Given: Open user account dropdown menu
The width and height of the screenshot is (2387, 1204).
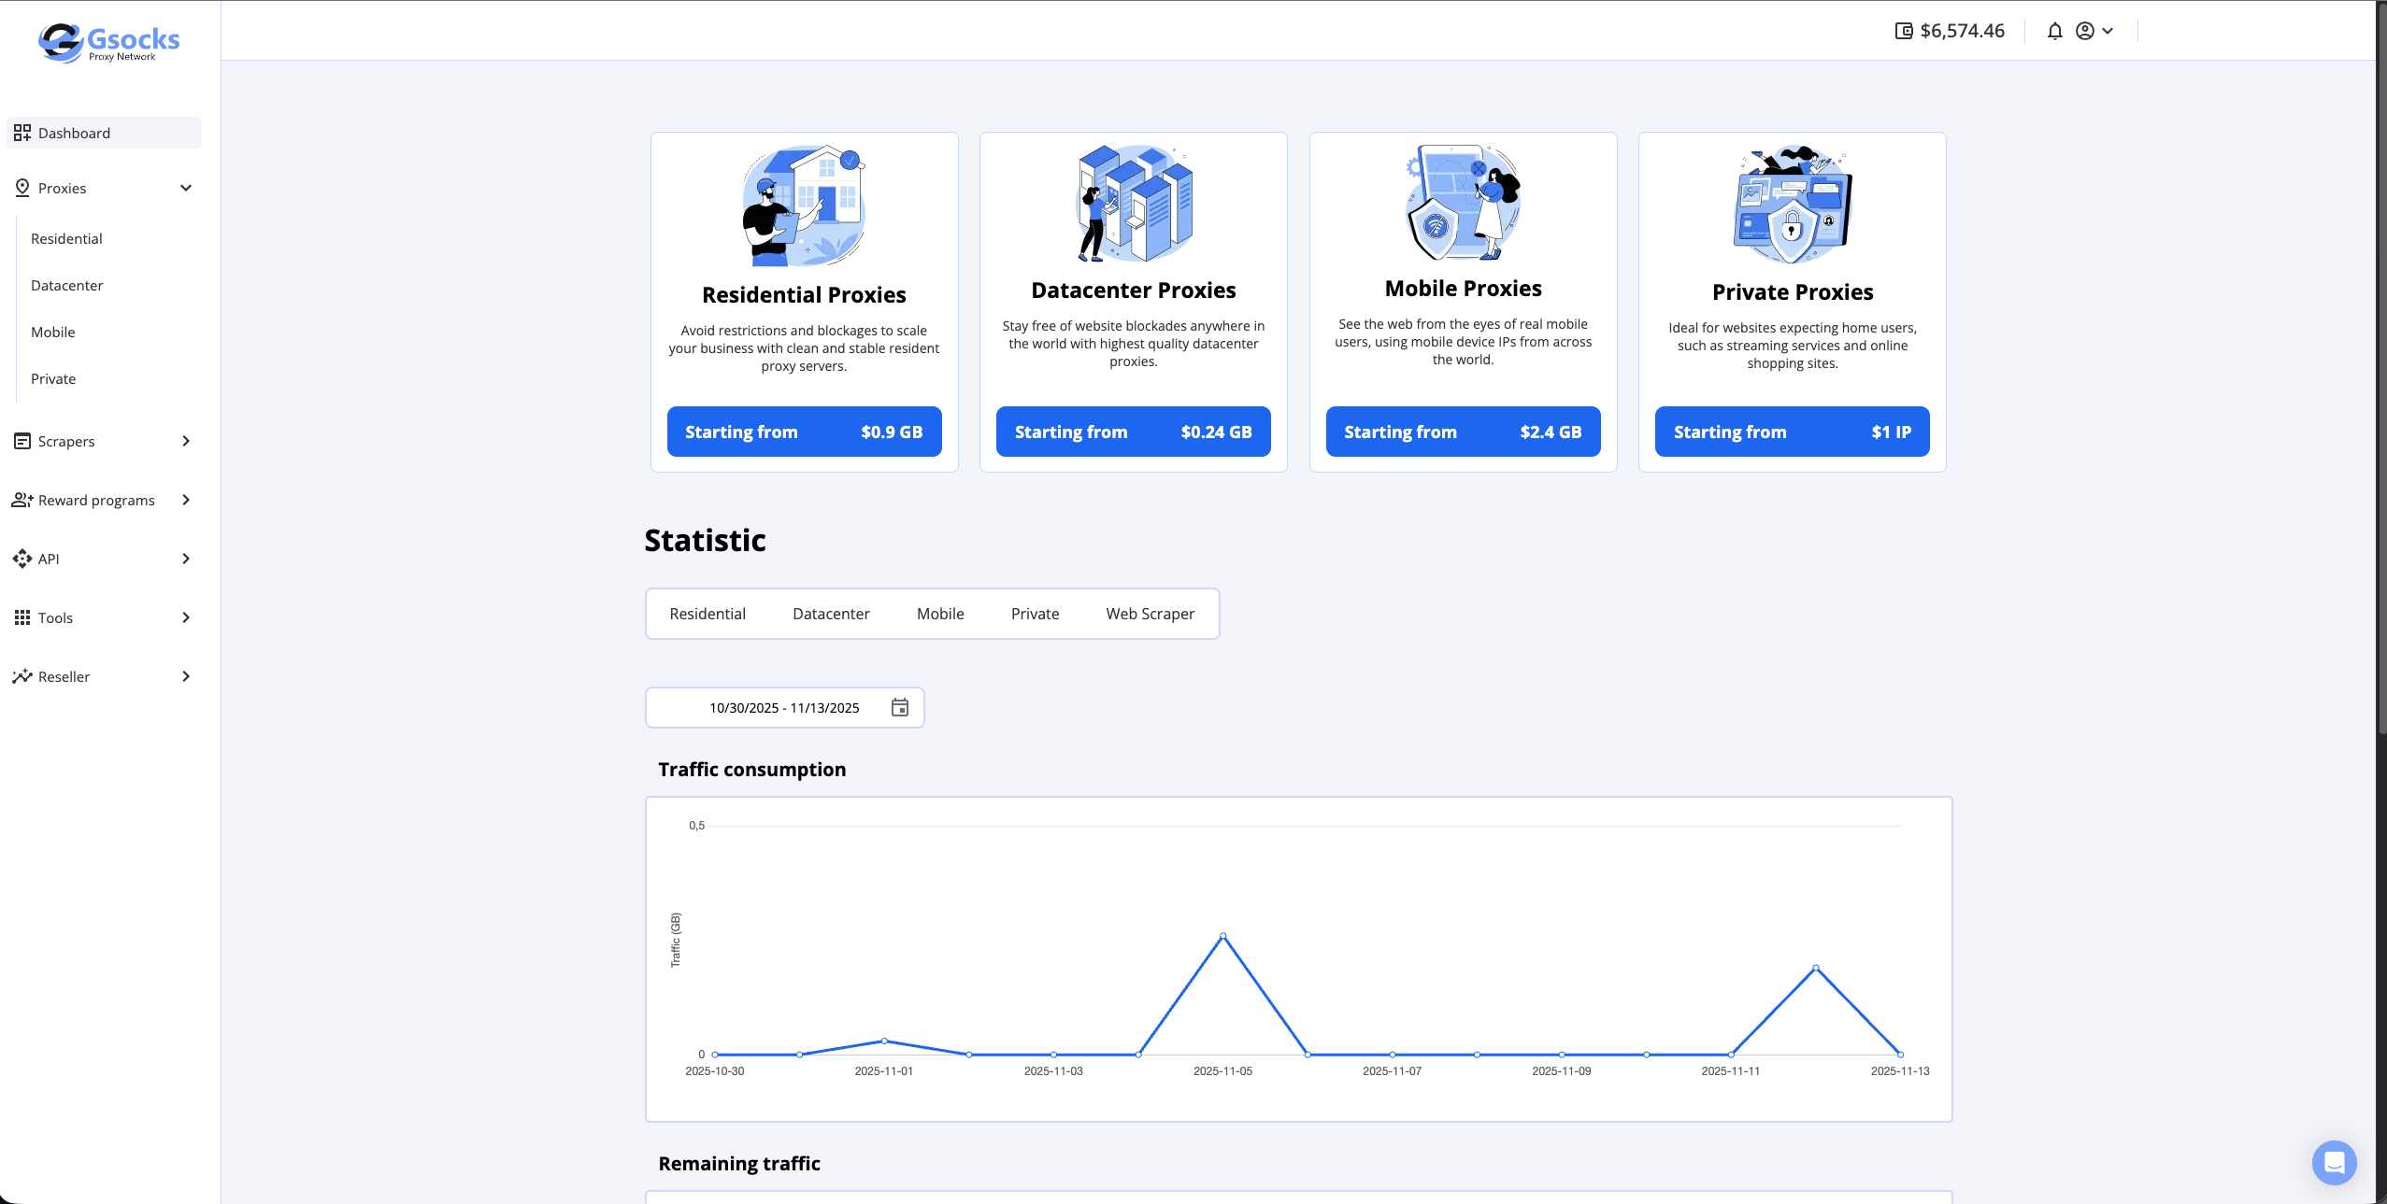Looking at the screenshot, I should click(x=2094, y=31).
